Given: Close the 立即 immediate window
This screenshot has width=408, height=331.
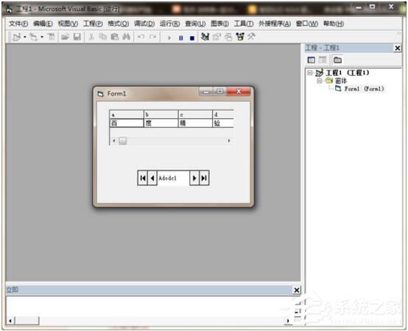Looking at the screenshot, I should [297, 290].
